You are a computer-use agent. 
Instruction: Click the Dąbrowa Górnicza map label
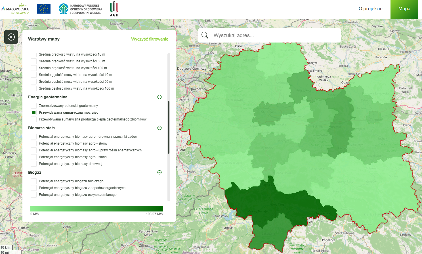(x=192, y=69)
